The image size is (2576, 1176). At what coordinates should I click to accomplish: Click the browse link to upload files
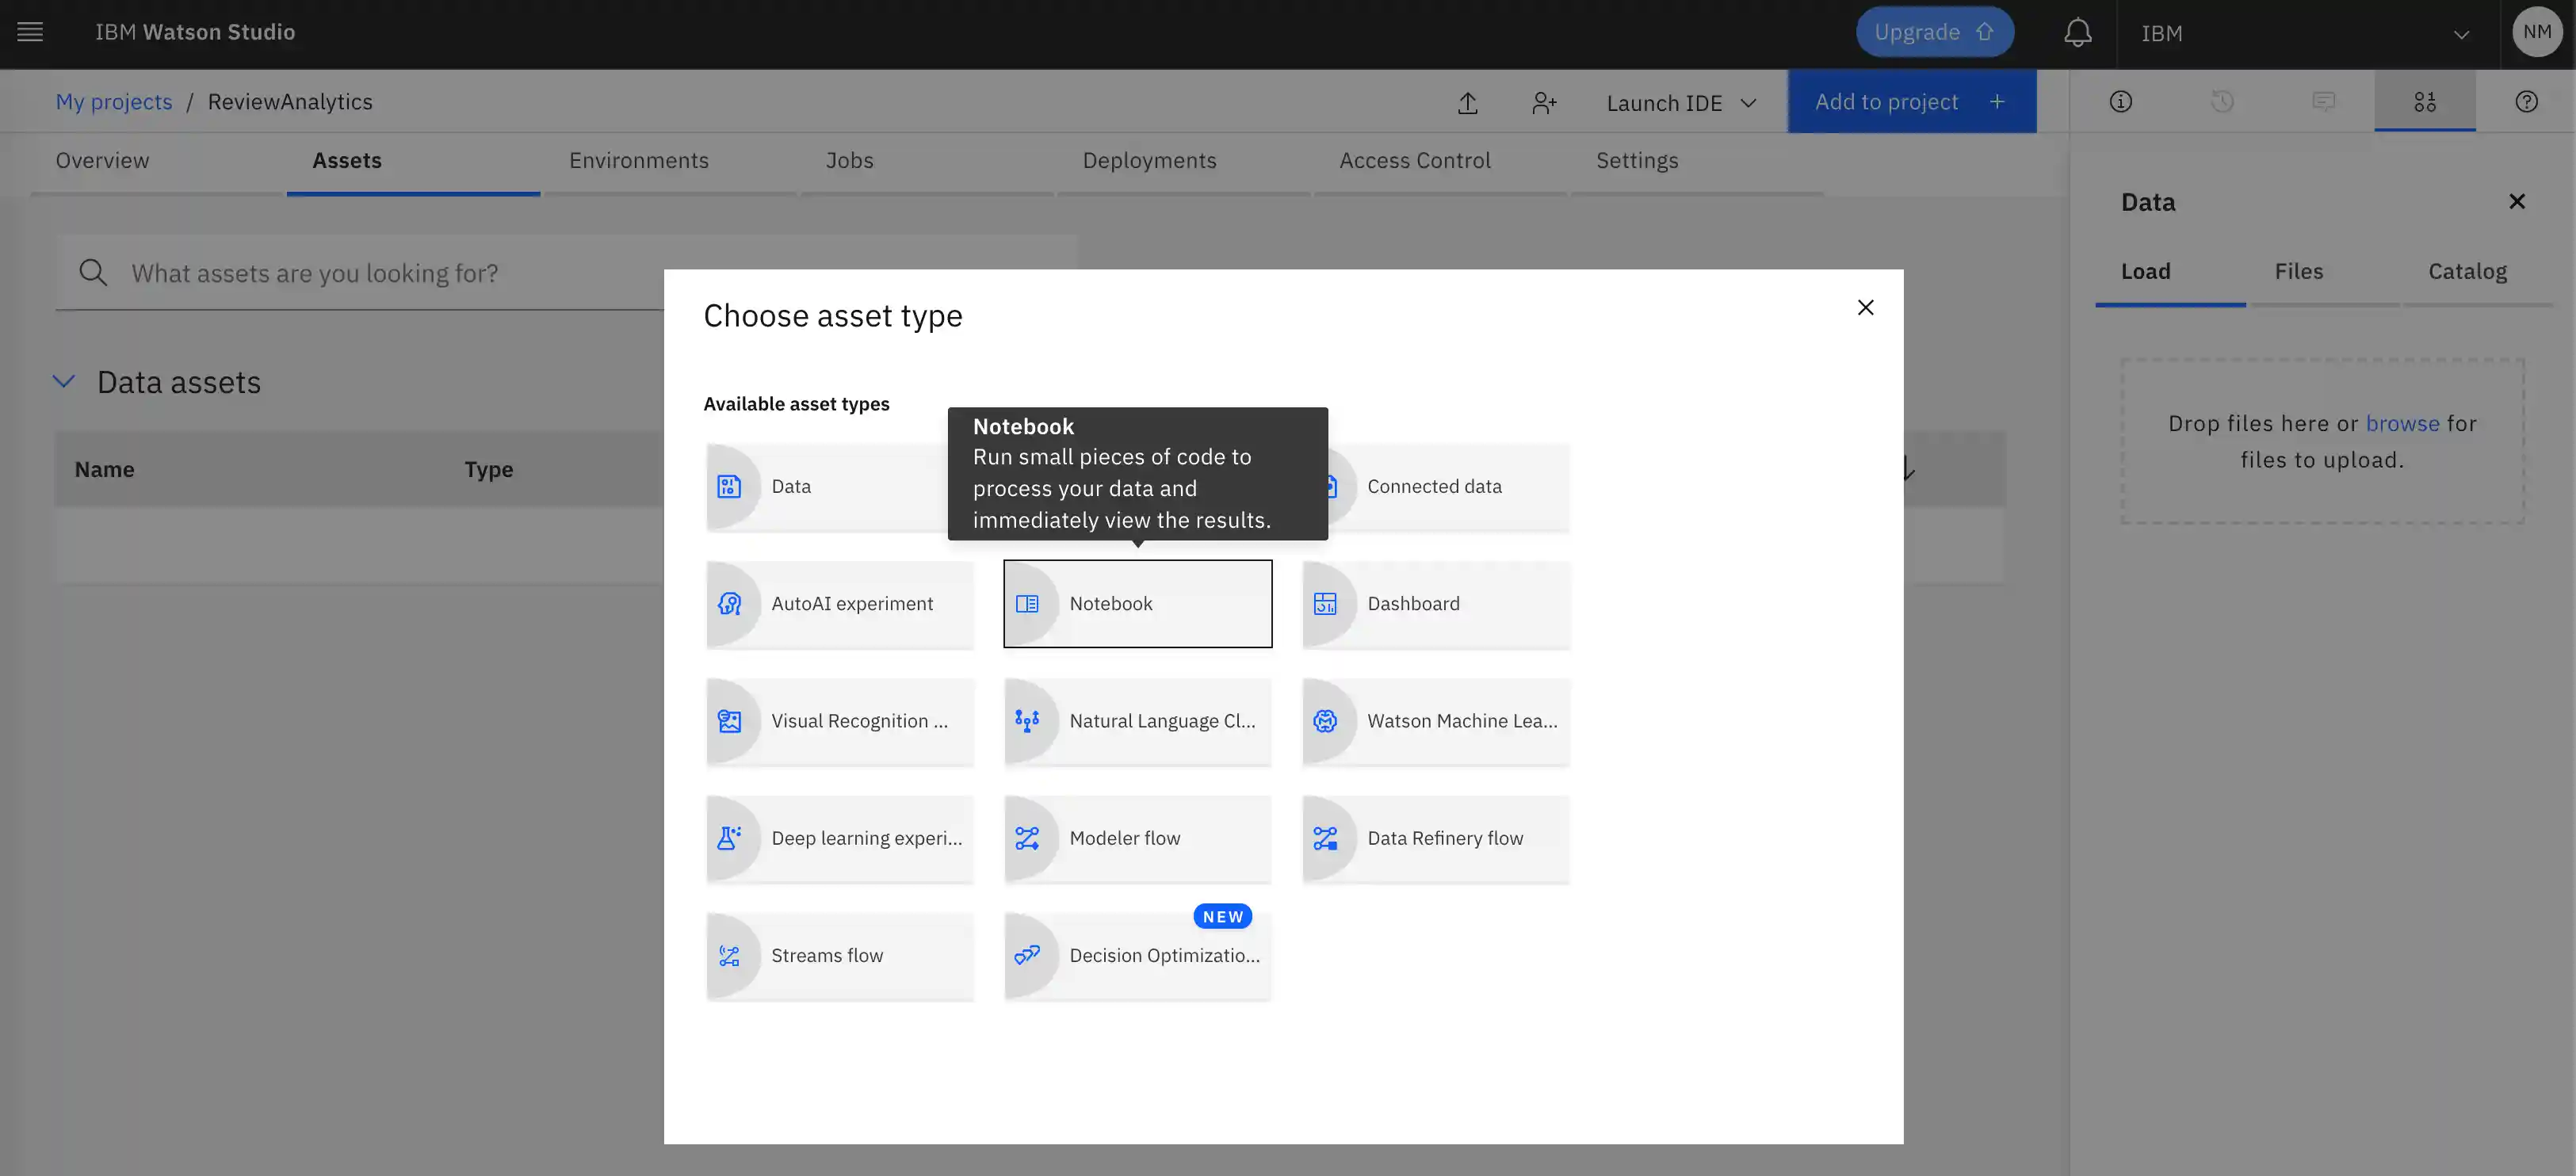coord(2402,424)
